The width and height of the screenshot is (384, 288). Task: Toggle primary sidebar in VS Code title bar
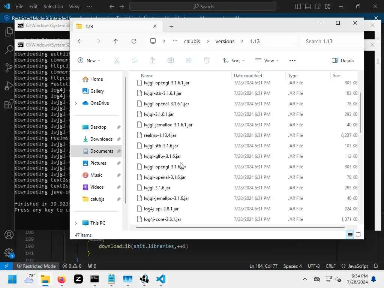click(x=298, y=6)
